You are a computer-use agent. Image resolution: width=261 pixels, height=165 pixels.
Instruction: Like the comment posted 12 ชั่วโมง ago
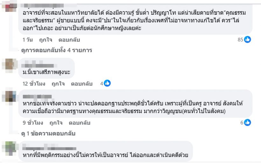57,84
